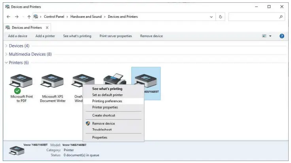Select the Devices and Printers tab
The width and height of the screenshot is (291, 163).
click(x=27, y=28)
